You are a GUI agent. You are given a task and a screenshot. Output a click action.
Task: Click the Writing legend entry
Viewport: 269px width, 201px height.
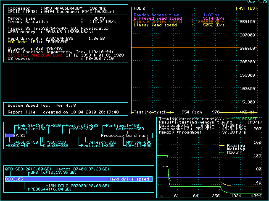click(x=235, y=149)
